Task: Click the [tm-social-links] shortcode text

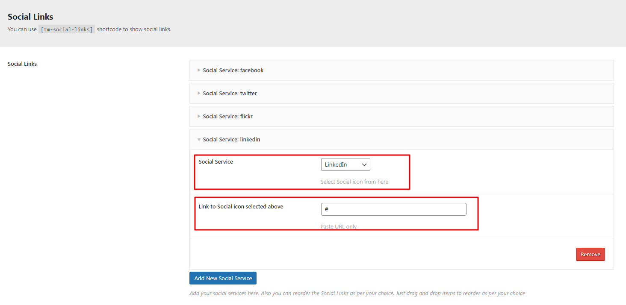Action: (67, 29)
